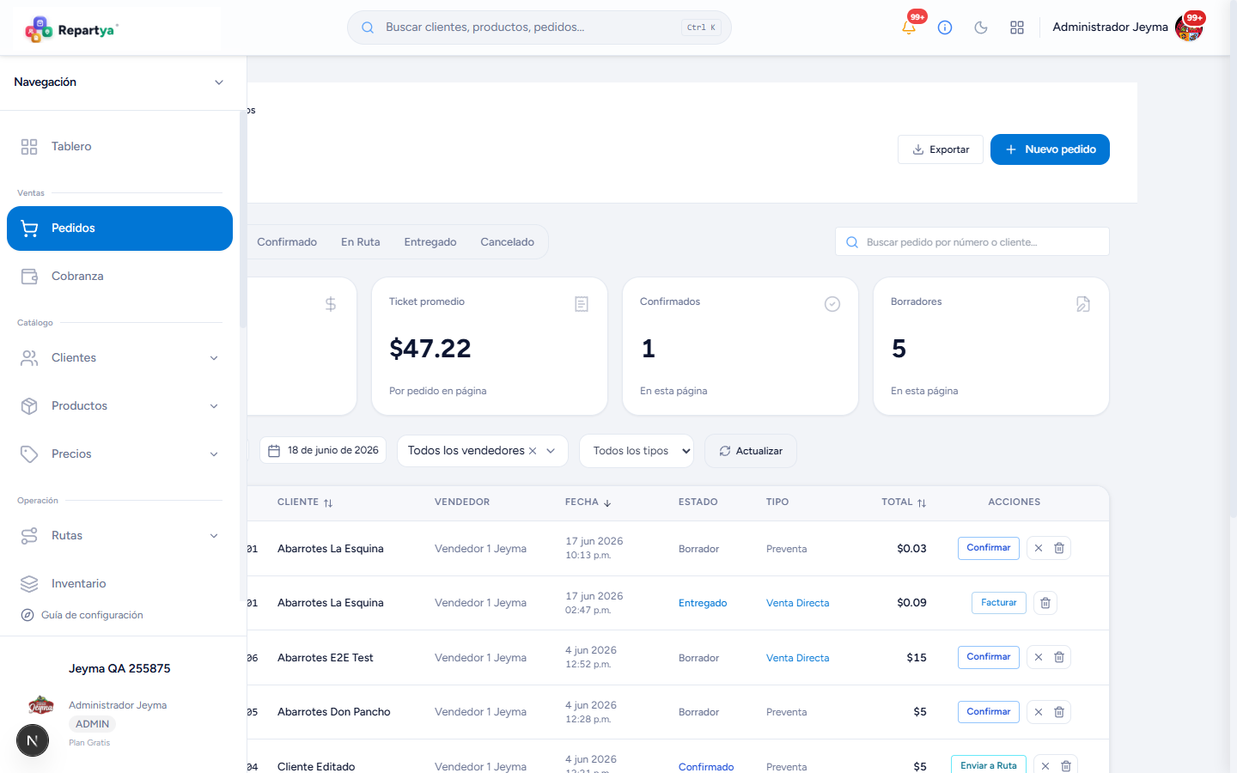Screen dimensions: 1237x773
Task: Open the apps grid icon
Action: (1017, 27)
